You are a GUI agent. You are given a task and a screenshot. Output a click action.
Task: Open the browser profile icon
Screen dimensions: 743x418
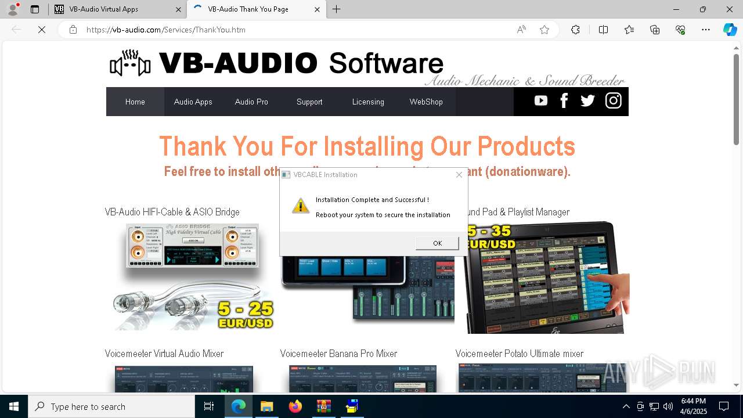tap(13, 9)
